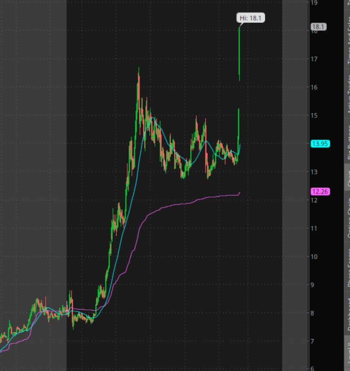Click the 10 label on price axis
The image size is (350, 371).
click(x=314, y=257)
